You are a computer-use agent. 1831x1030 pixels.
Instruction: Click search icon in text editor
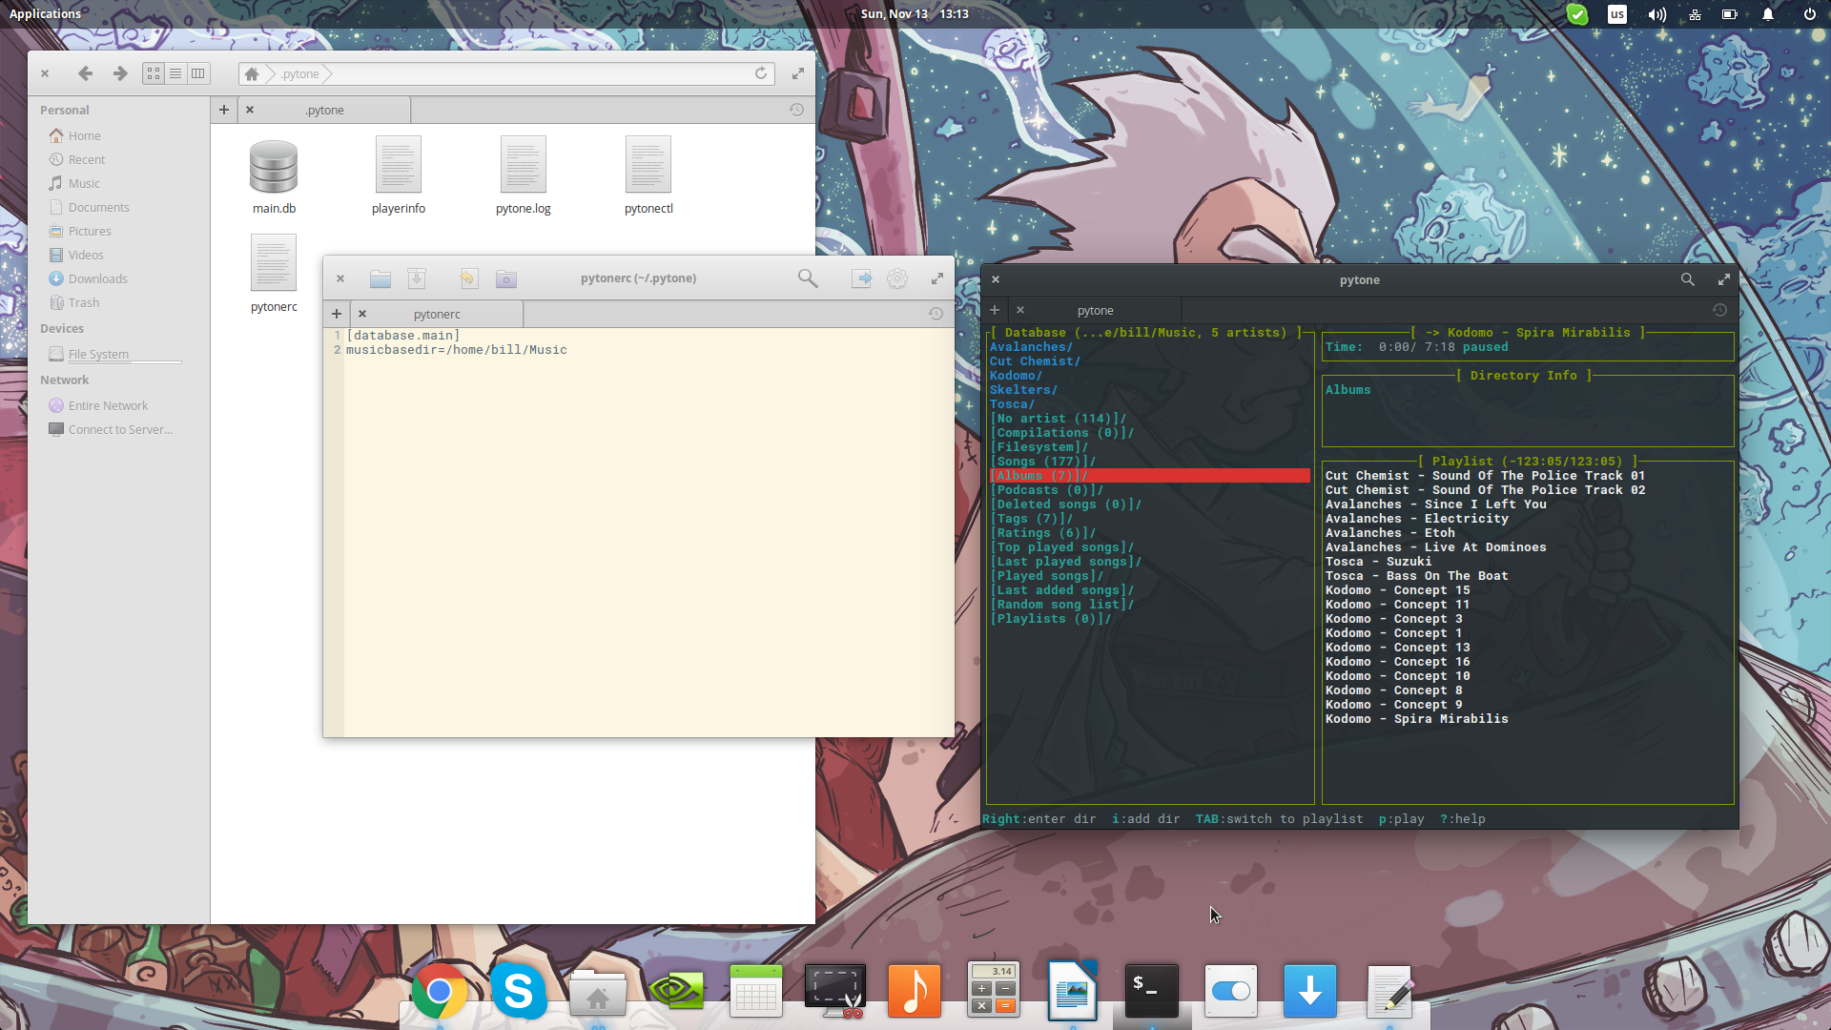coord(808,278)
